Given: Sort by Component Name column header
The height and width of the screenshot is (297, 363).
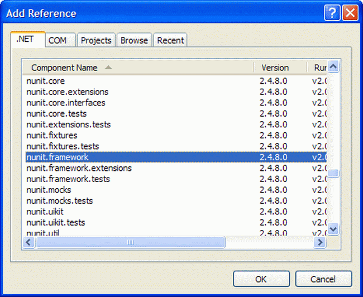Looking at the screenshot, I should (x=64, y=68).
